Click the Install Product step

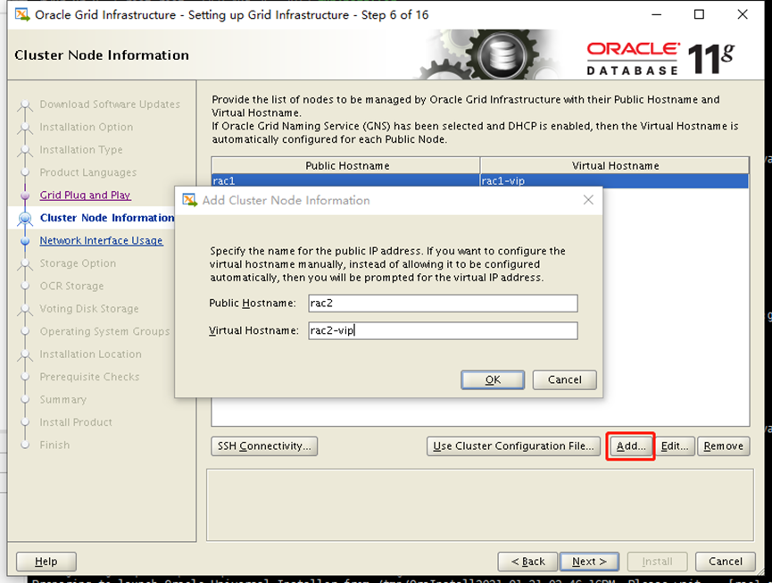(76, 422)
